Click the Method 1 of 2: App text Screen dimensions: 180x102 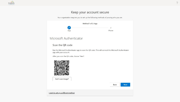point(90,23)
